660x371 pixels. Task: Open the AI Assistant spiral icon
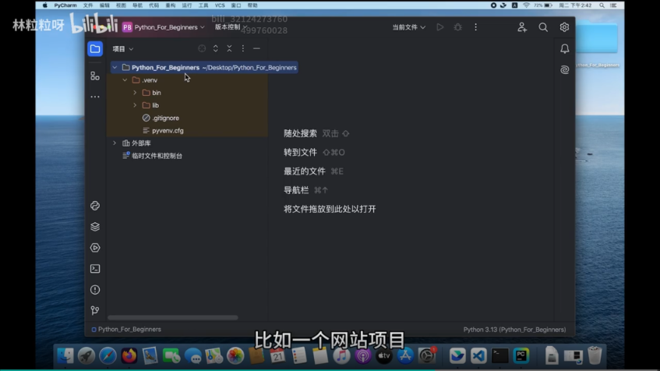[x=564, y=69]
